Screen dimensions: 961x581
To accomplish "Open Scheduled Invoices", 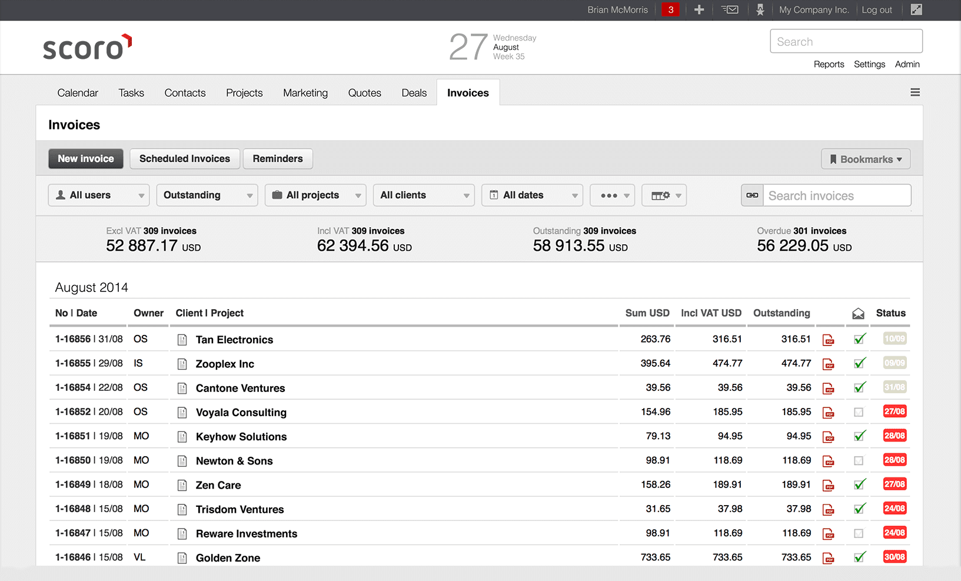I will pos(185,159).
